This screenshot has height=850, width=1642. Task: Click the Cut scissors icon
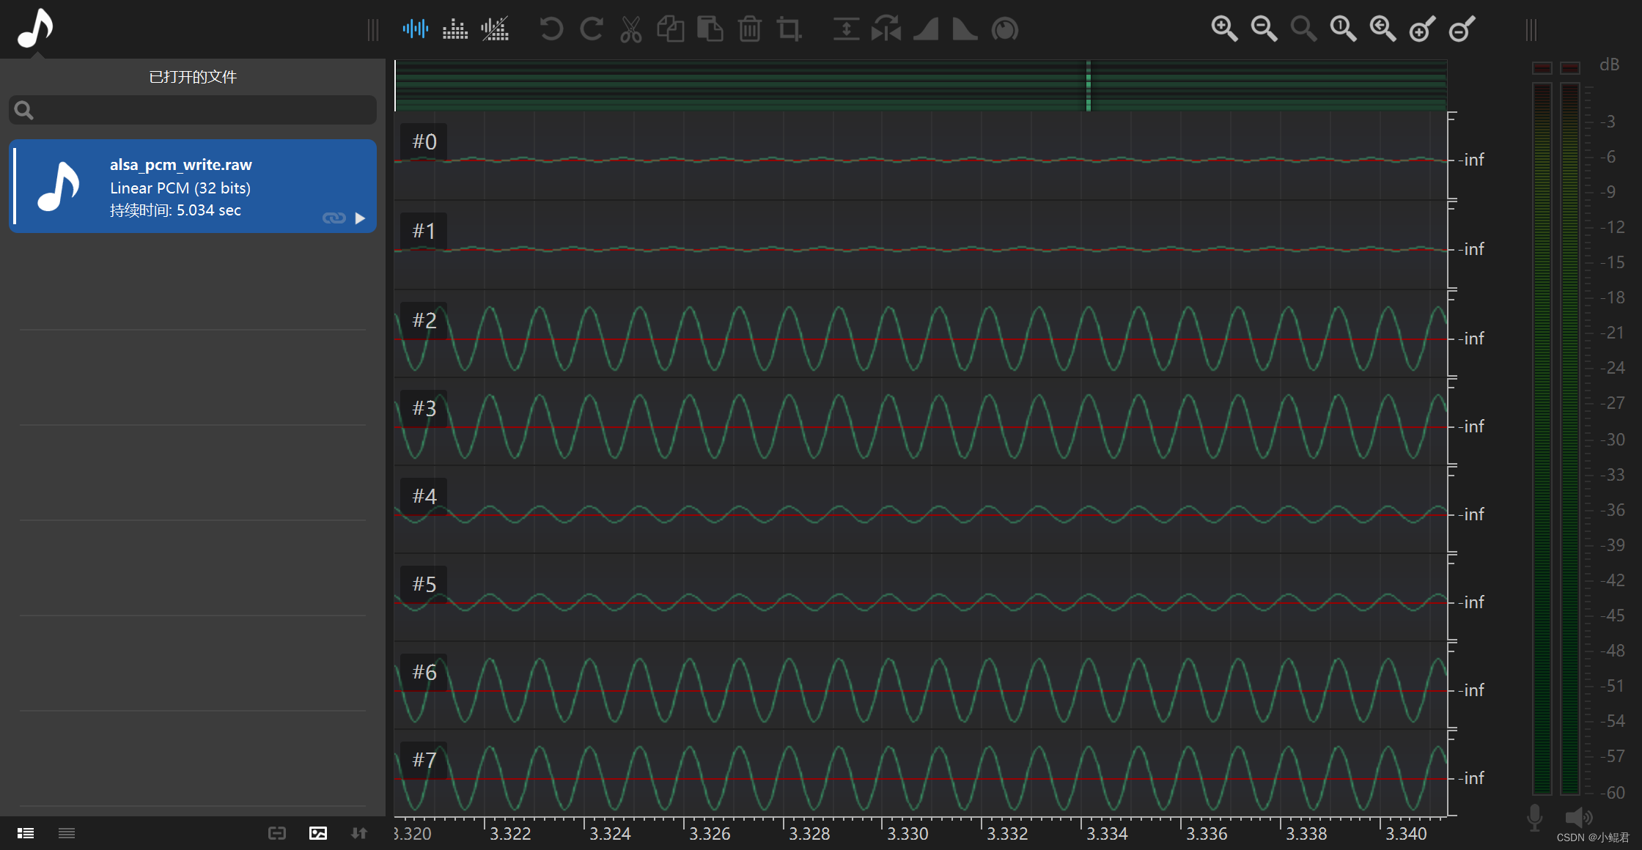pos(630,30)
